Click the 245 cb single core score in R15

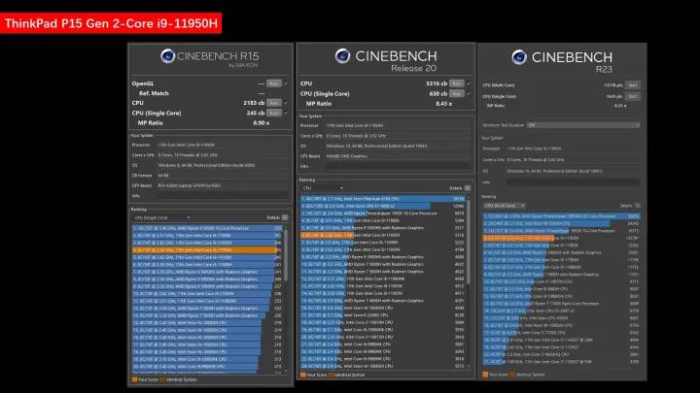pos(256,114)
